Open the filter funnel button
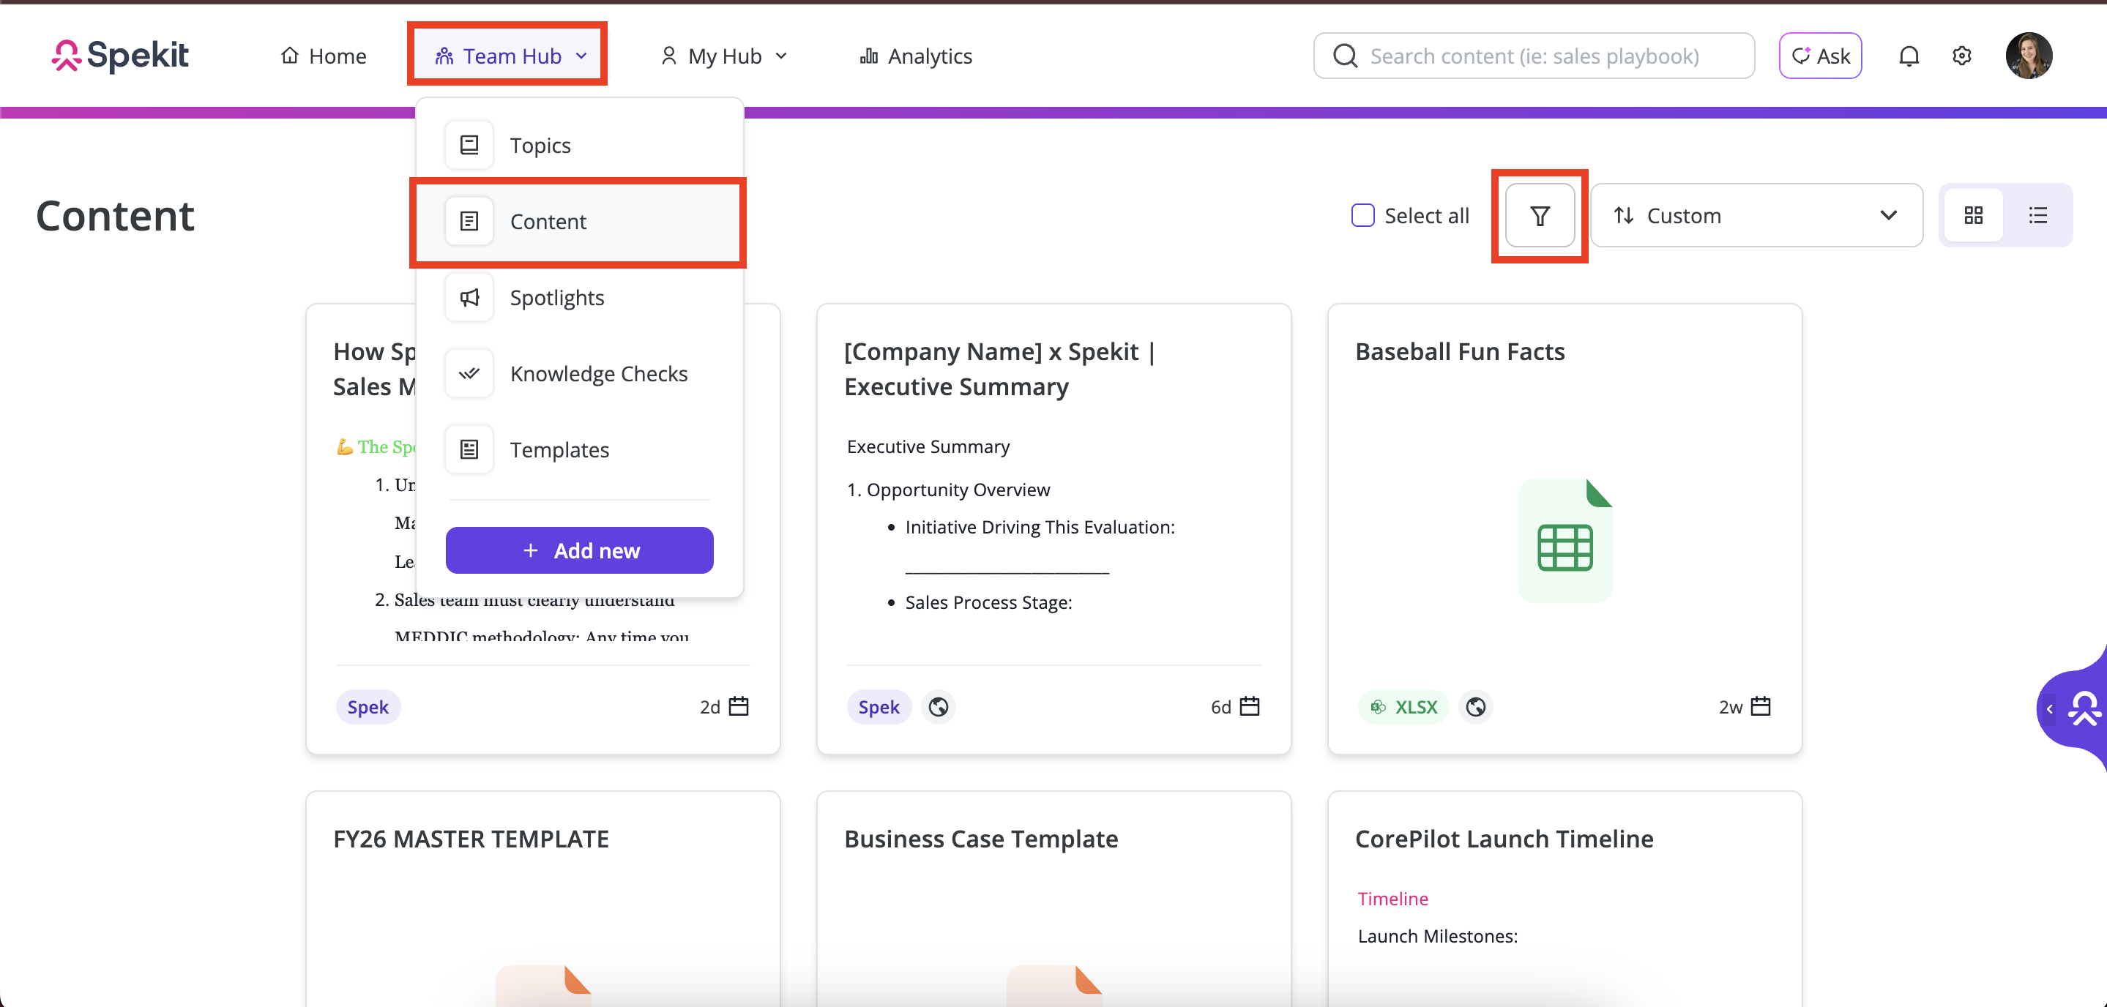Screen dimensions: 2107x1007 (x=1540, y=215)
